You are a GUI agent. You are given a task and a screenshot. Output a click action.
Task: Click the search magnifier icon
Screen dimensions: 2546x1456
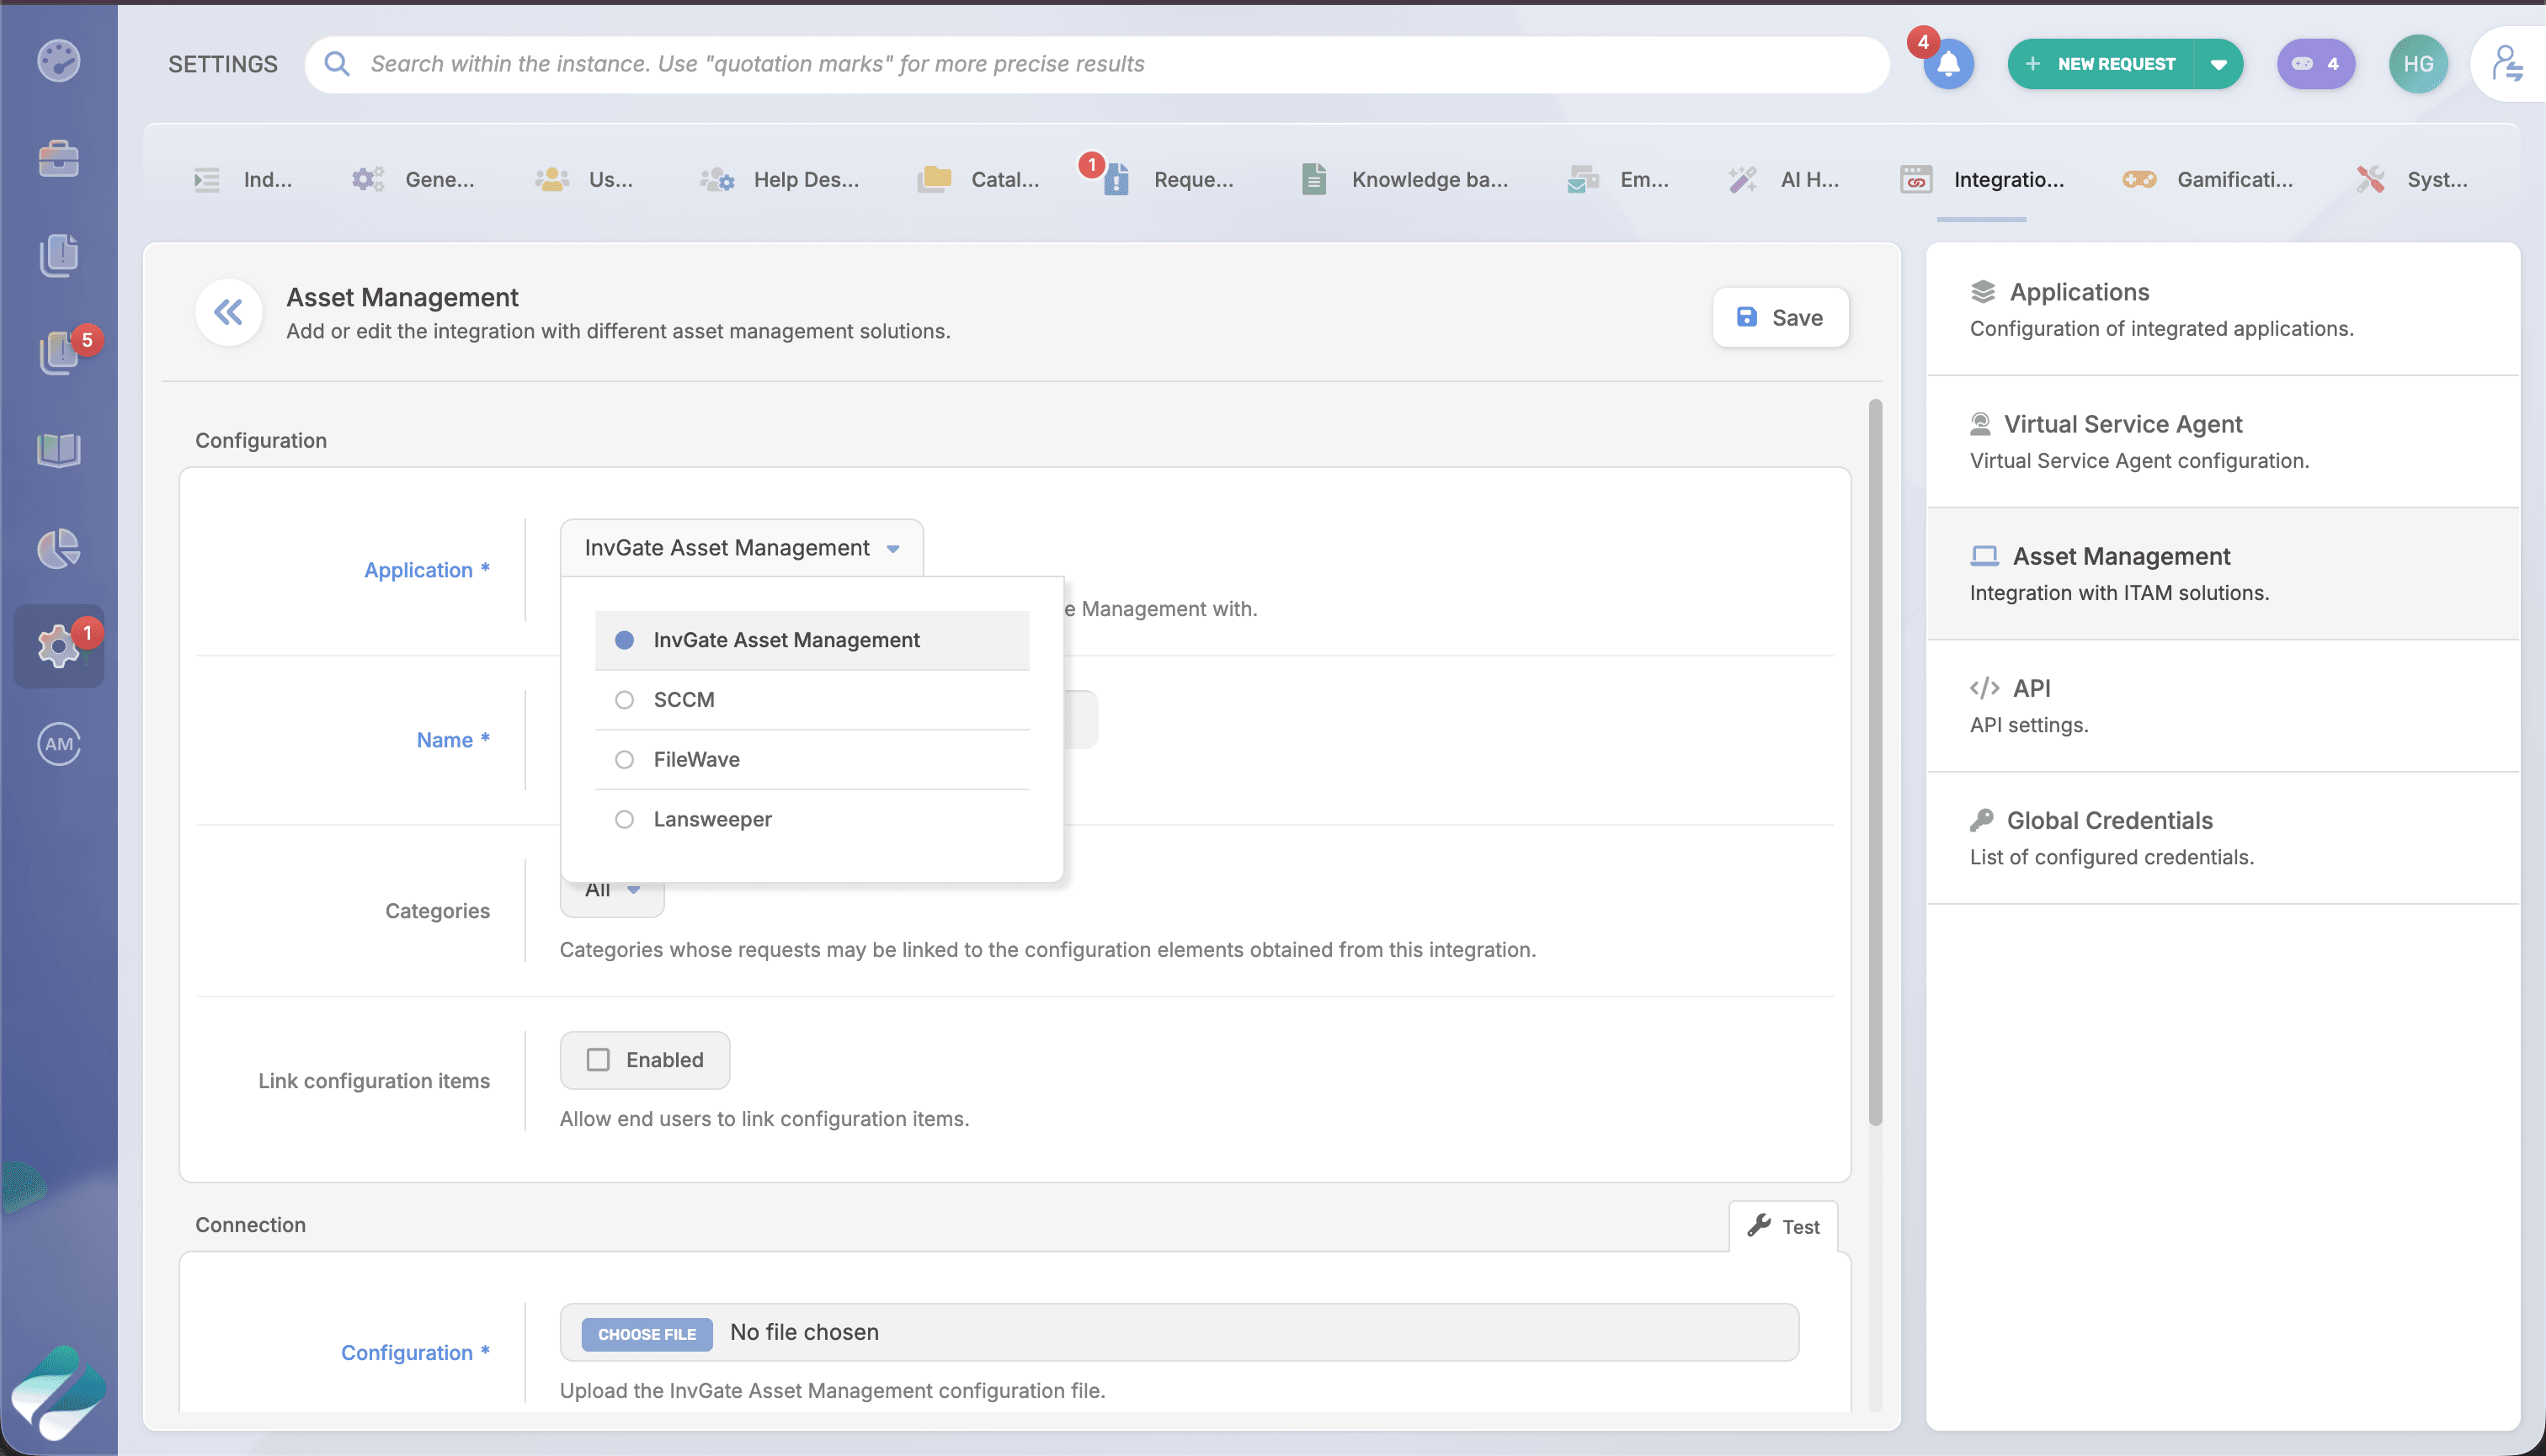pyautogui.click(x=337, y=64)
